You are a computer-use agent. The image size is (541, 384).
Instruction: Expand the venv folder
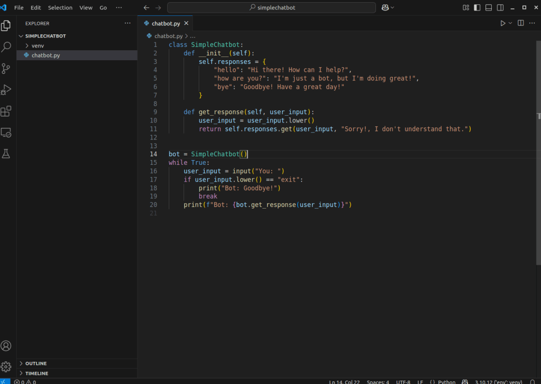coord(38,46)
